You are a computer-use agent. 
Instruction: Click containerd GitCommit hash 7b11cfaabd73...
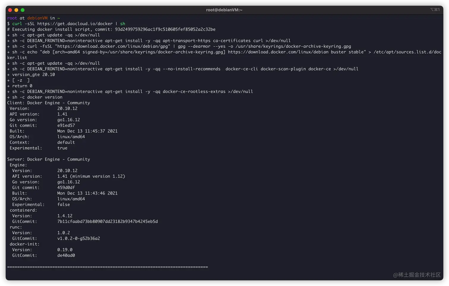click(107, 222)
